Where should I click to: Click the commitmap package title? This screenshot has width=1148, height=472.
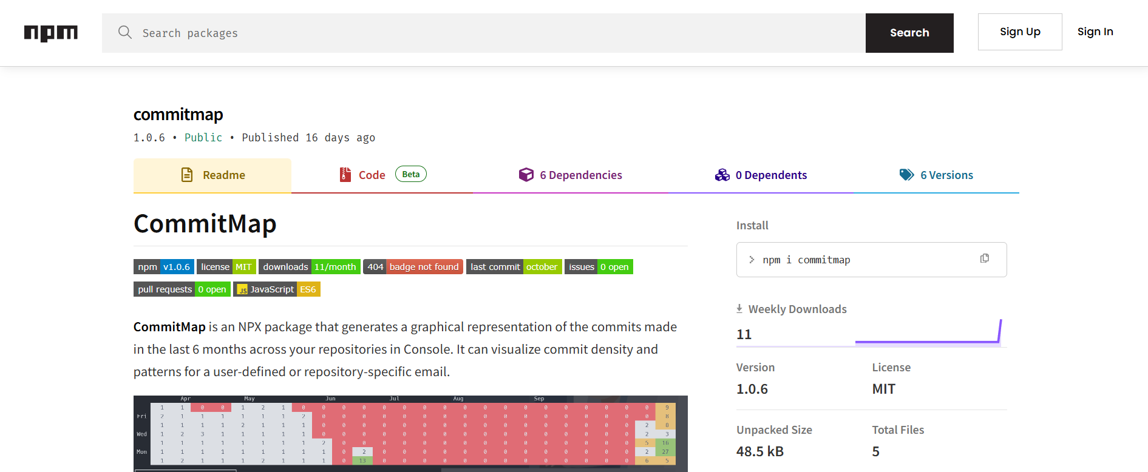pyautogui.click(x=178, y=114)
